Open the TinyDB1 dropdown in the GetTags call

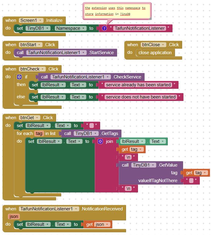click(96, 133)
